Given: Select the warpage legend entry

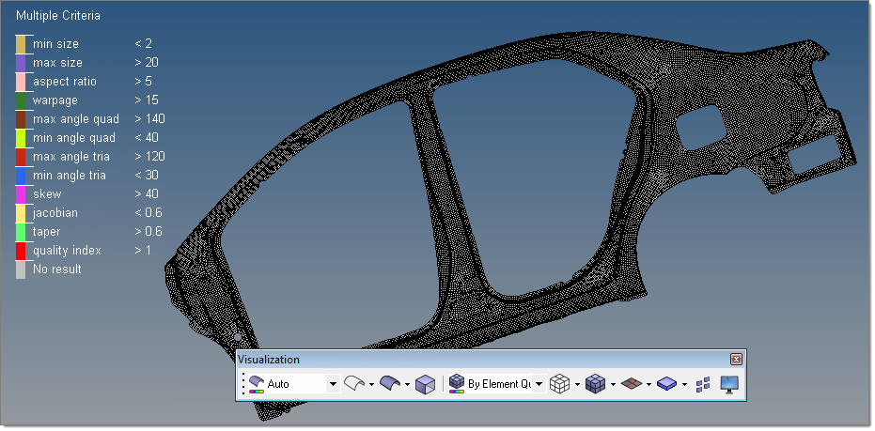Looking at the screenshot, I should tap(55, 100).
